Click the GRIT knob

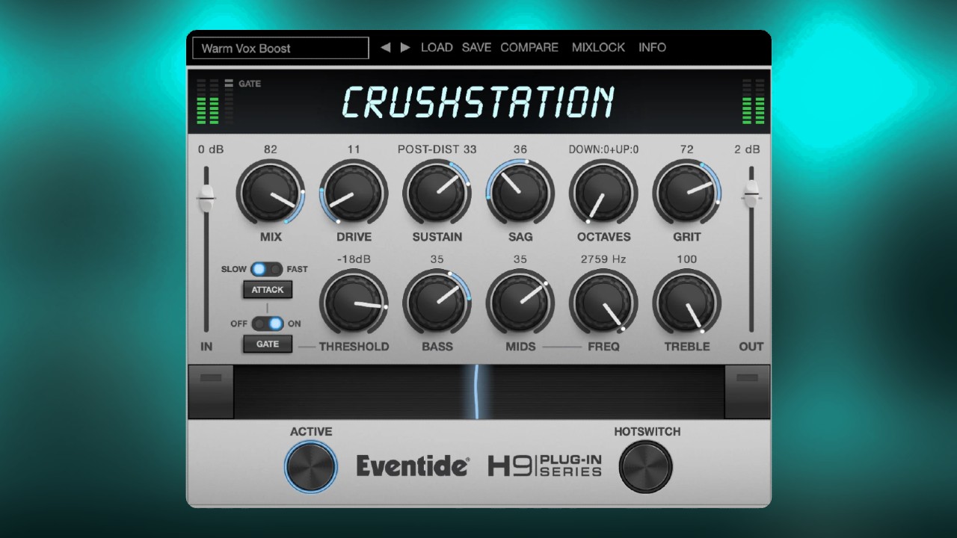687,193
